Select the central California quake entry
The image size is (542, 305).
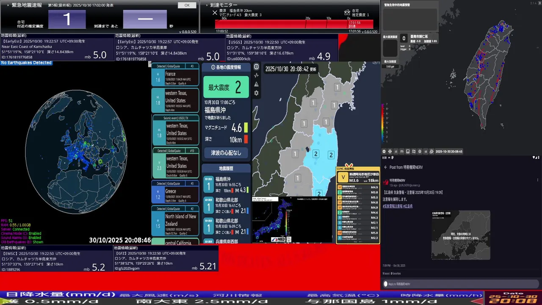175,241
